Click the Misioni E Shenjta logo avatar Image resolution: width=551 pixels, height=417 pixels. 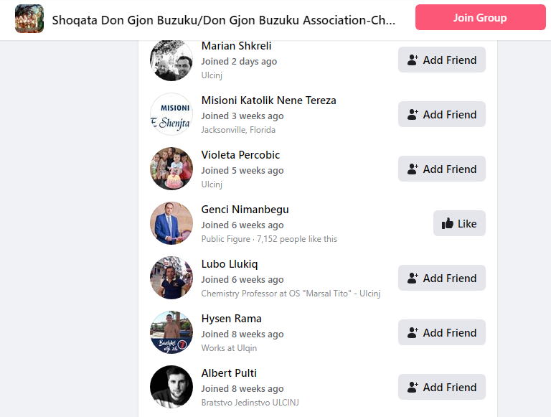171,114
